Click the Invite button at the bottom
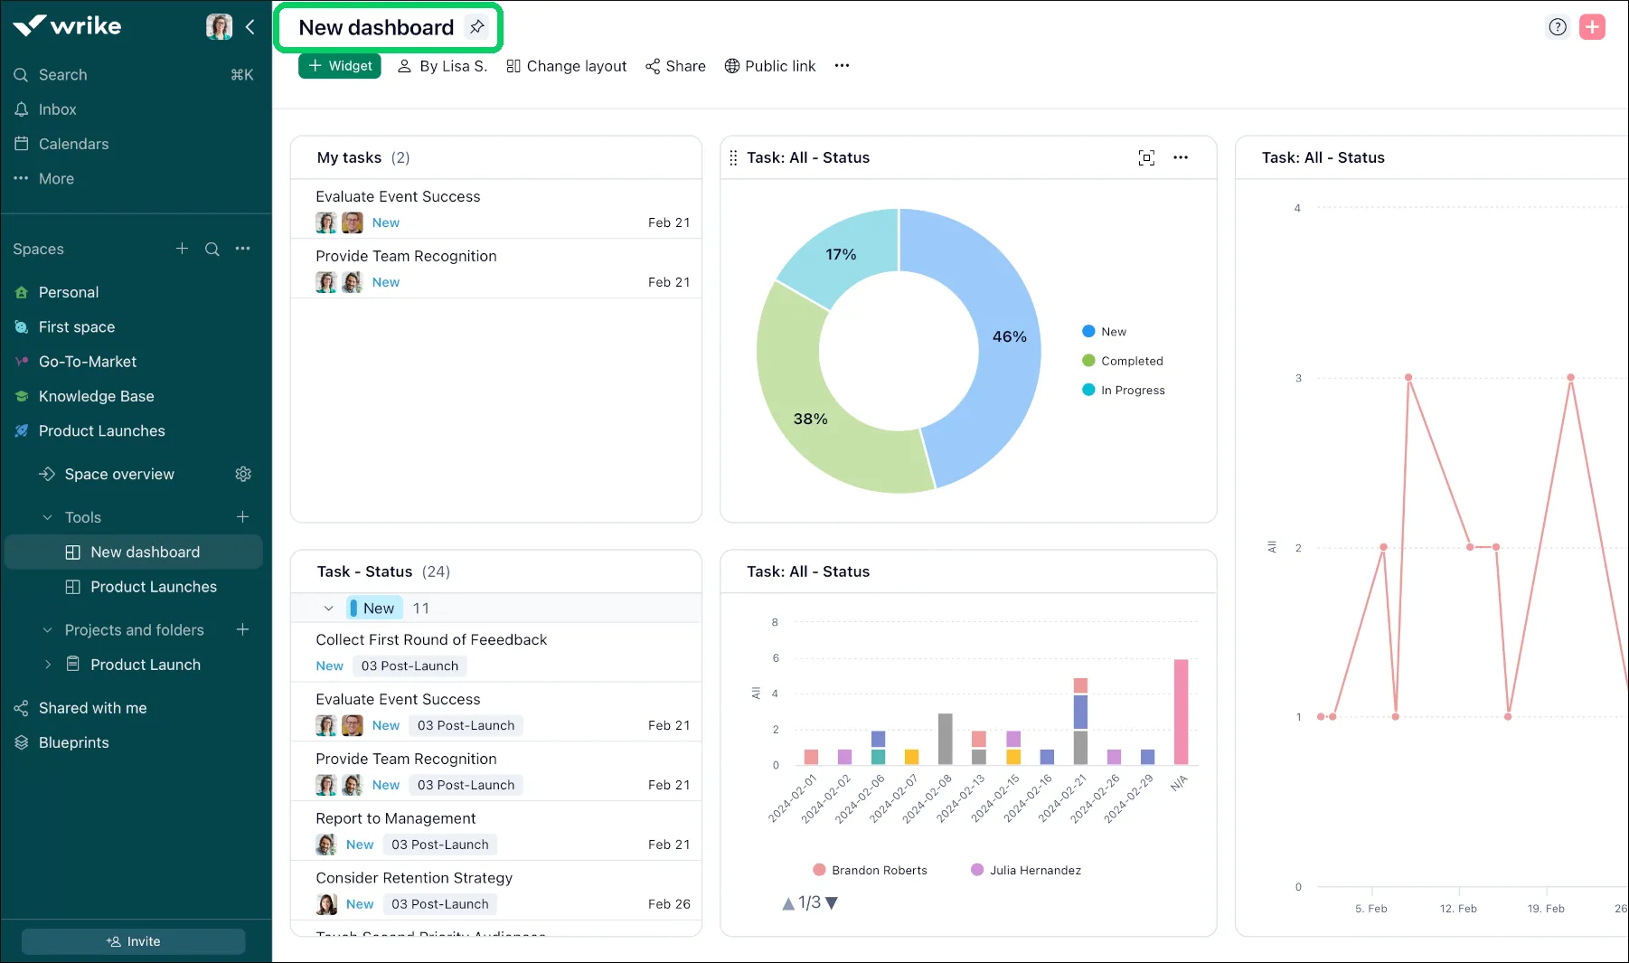 [x=133, y=940]
